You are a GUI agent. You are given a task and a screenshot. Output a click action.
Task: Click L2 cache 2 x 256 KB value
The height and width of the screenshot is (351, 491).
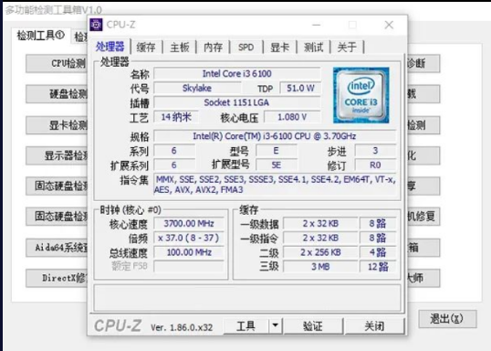point(320,252)
